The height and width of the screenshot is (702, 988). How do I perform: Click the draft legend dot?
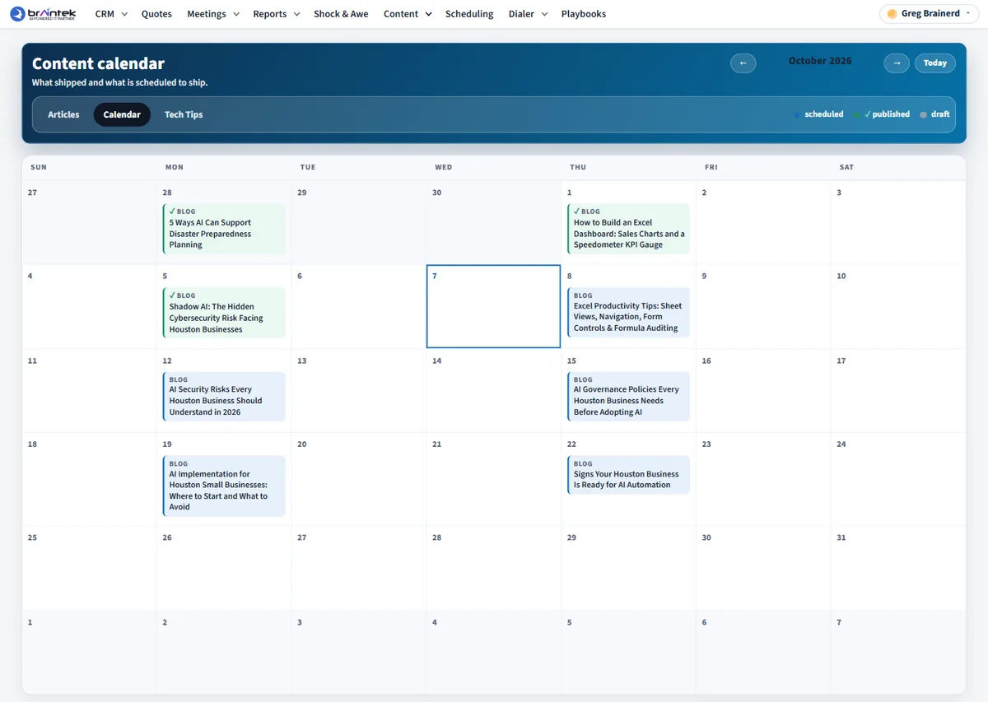point(923,114)
